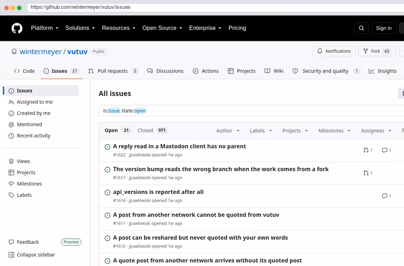Open the wintermeyer owner link

point(41,52)
